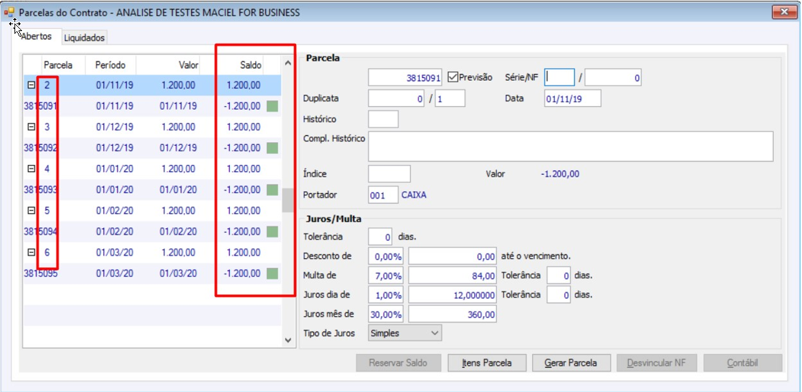
Task: Click the Gerar Parcela button
Action: pos(571,363)
